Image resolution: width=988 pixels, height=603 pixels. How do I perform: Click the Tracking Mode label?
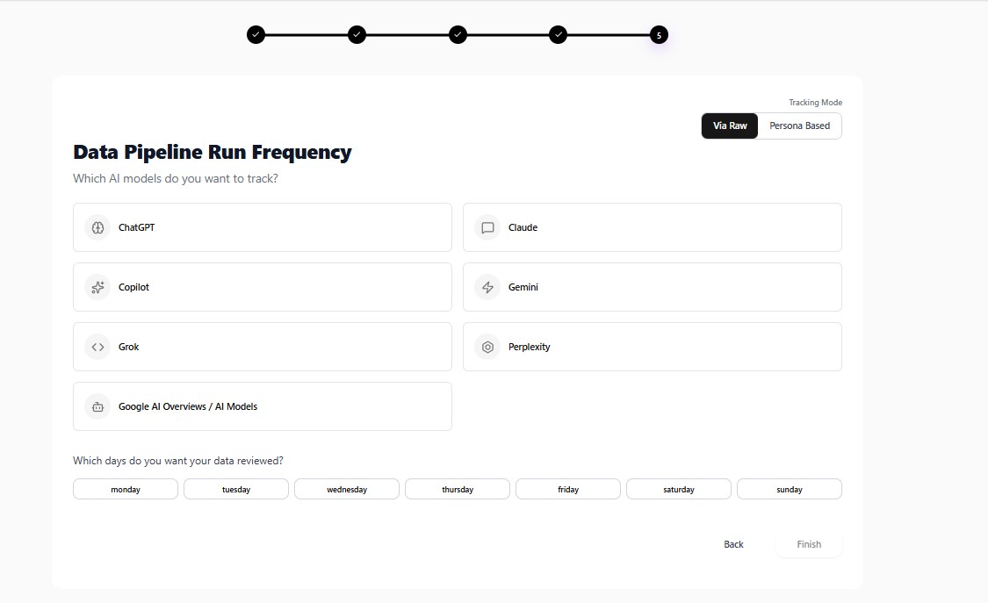tap(815, 103)
